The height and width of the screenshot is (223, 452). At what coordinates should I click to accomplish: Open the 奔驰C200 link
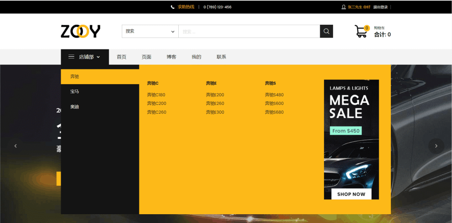157,103
